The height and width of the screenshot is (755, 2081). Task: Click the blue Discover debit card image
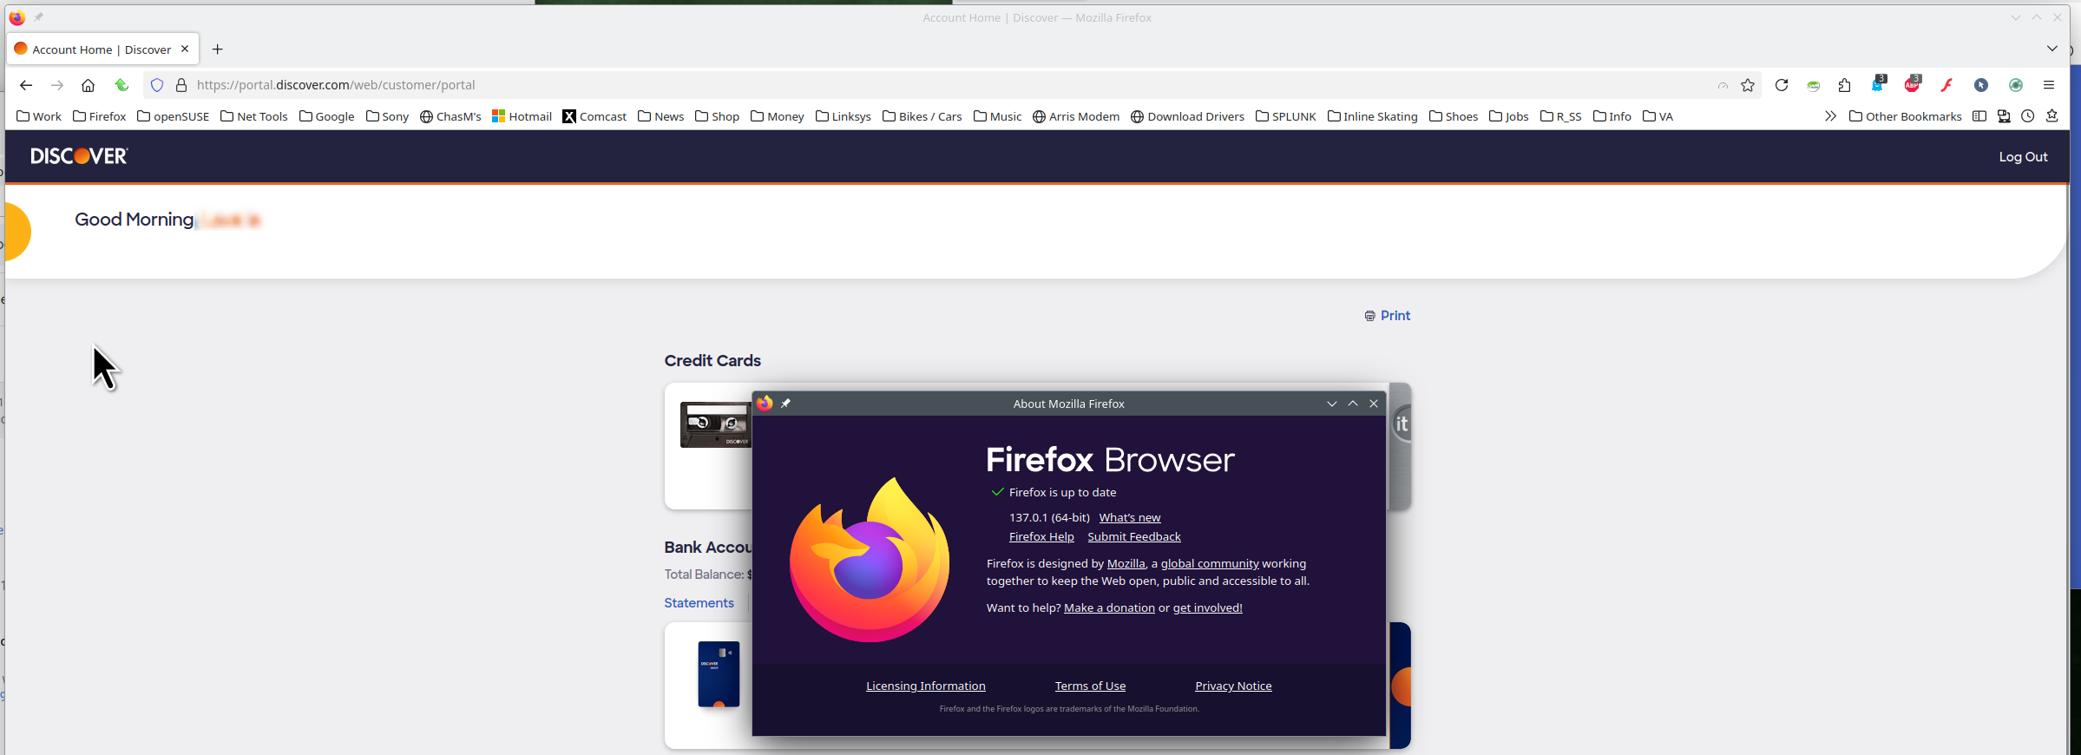pos(719,674)
